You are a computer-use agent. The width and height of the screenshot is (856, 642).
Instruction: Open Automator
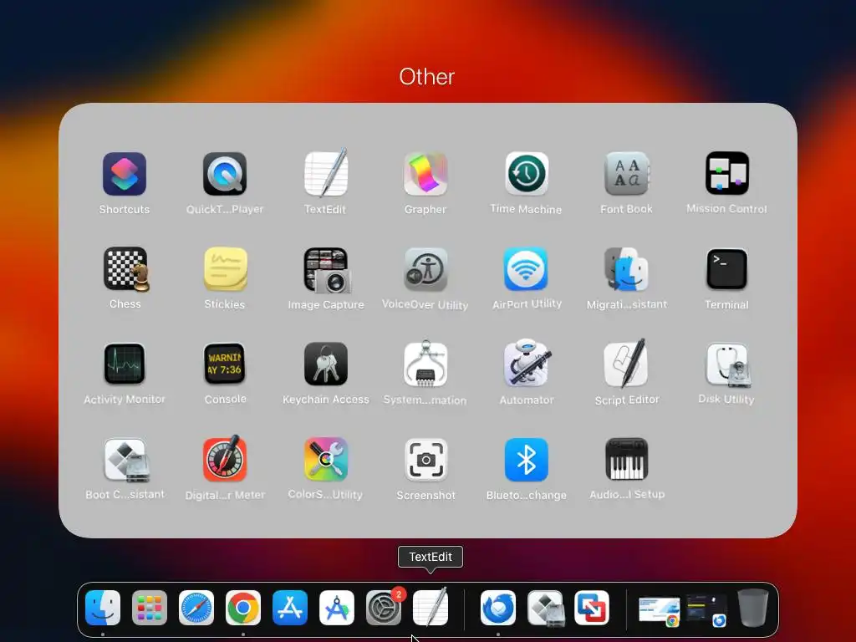click(527, 364)
